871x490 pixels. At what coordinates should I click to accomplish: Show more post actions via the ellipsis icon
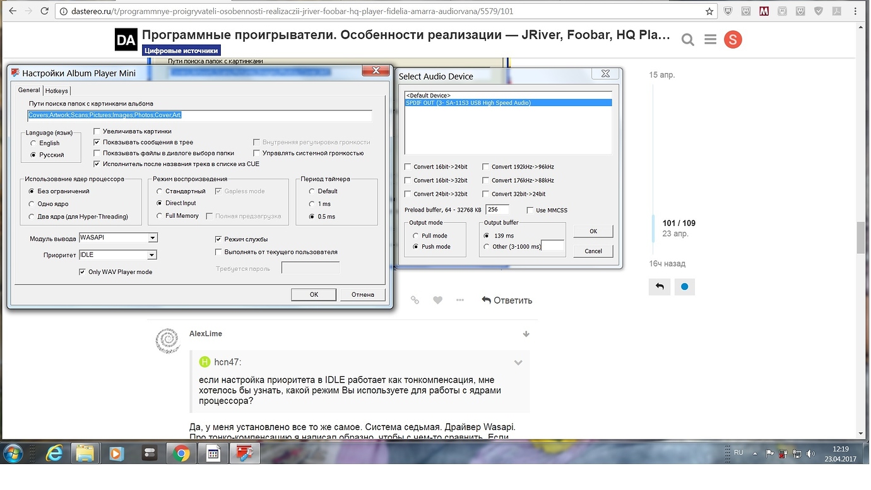[x=460, y=301]
